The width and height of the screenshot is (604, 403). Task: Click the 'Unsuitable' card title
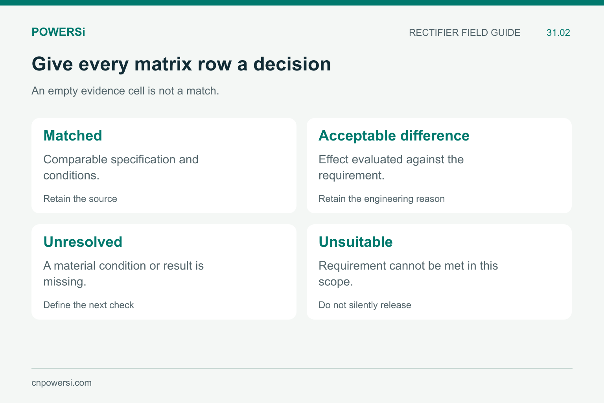tap(355, 242)
